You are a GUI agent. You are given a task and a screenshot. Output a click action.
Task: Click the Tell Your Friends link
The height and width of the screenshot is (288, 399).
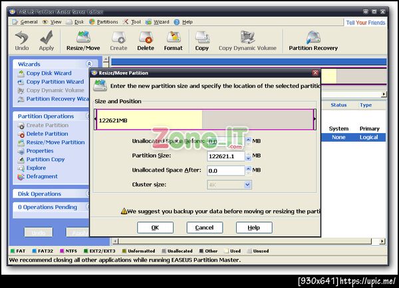[x=366, y=23]
